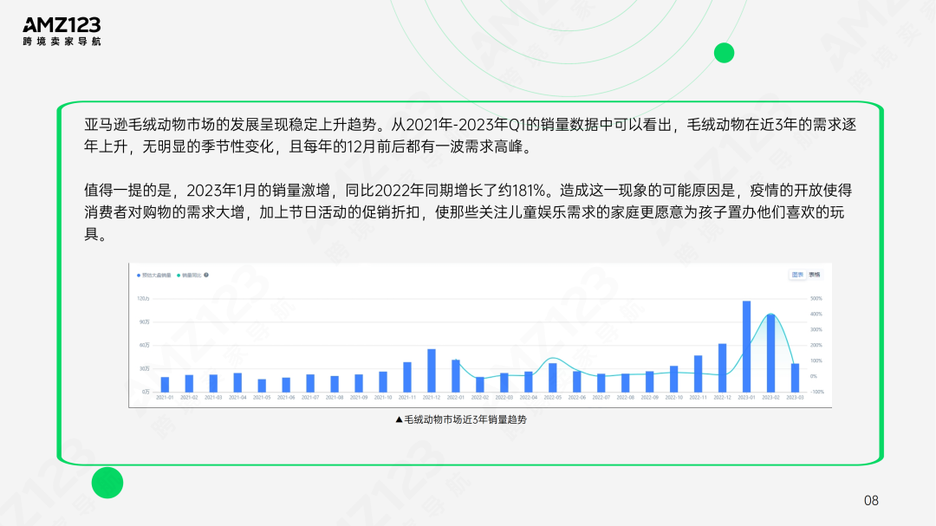Click the 2023-02 sales bar
The height and width of the screenshot is (526, 936).
point(771,351)
